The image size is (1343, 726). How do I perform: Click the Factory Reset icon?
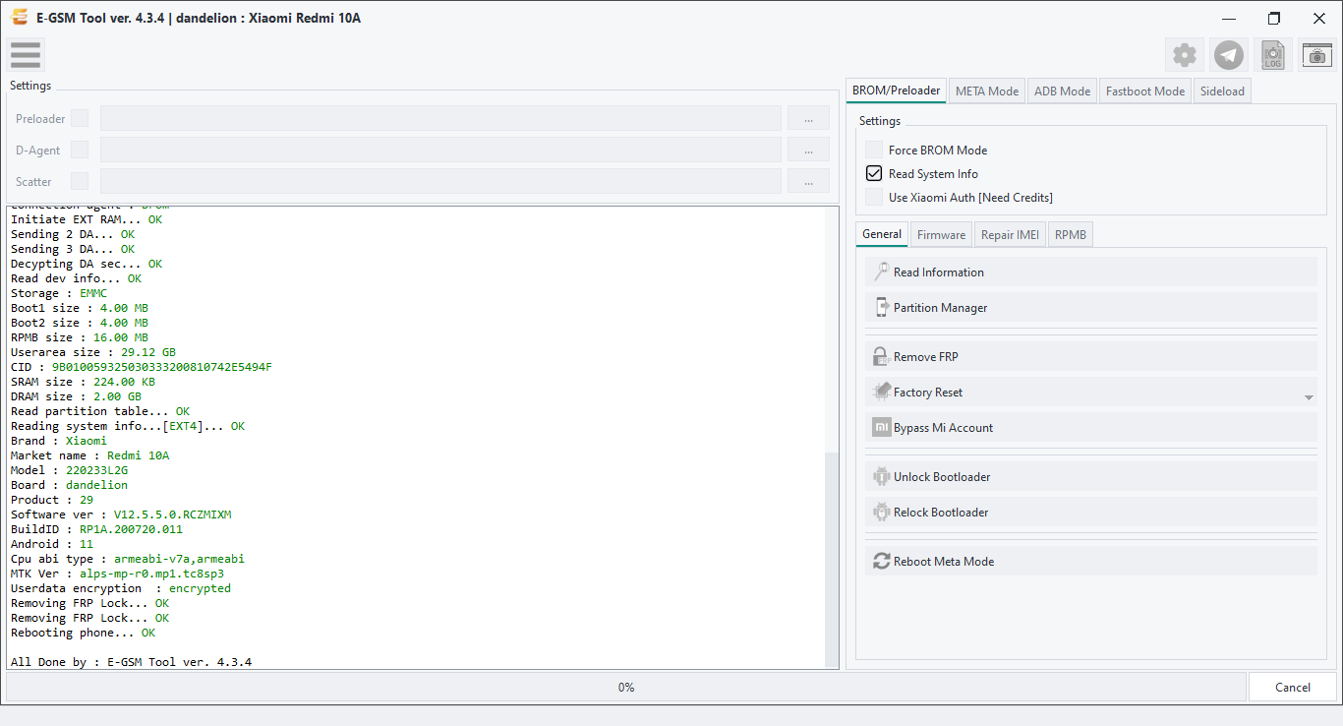coord(881,393)
